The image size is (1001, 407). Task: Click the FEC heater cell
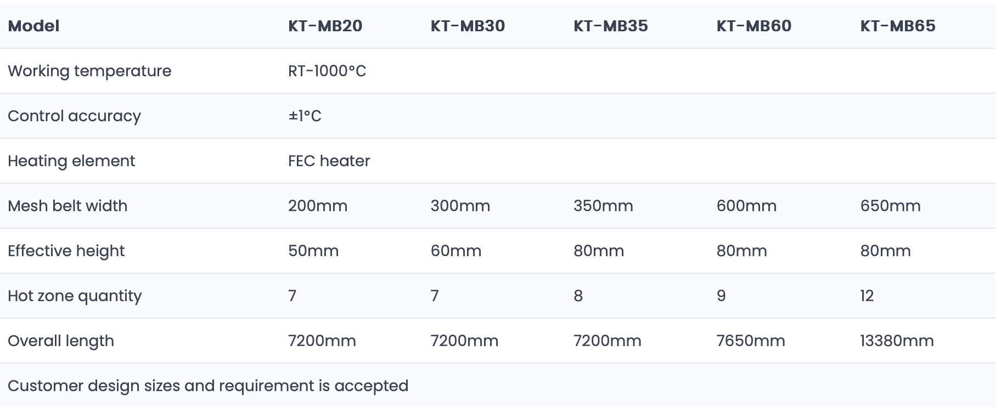[x=329, y=161]
